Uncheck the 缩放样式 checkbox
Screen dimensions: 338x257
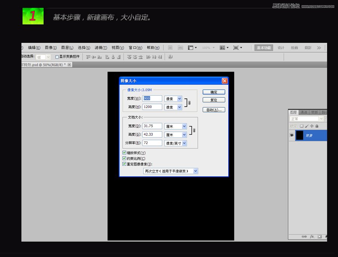tap(124, 153)
